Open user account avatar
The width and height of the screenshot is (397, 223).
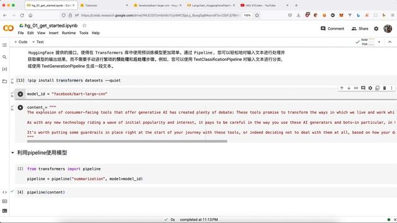(388, 28)
